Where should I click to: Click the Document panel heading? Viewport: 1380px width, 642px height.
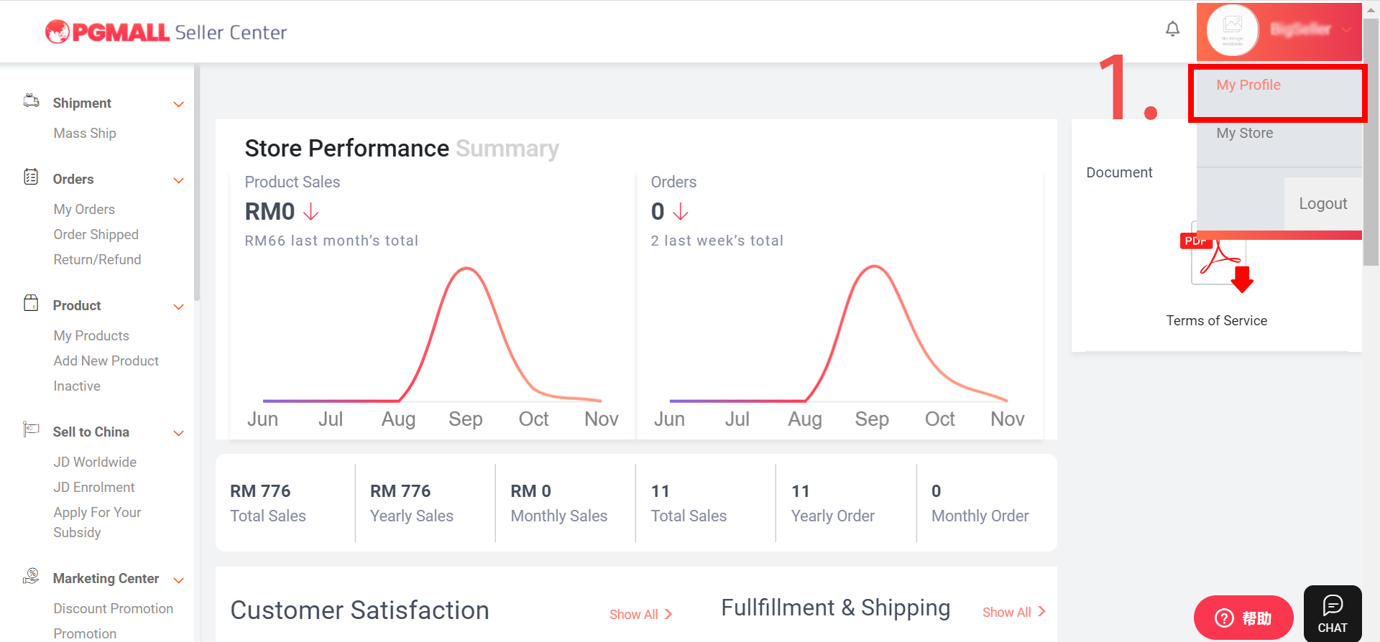(x=1119, y=172)
